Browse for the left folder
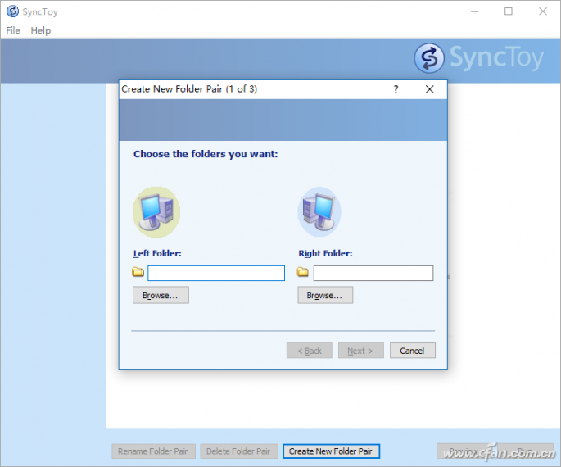561x467 pixels. [161, 295]
